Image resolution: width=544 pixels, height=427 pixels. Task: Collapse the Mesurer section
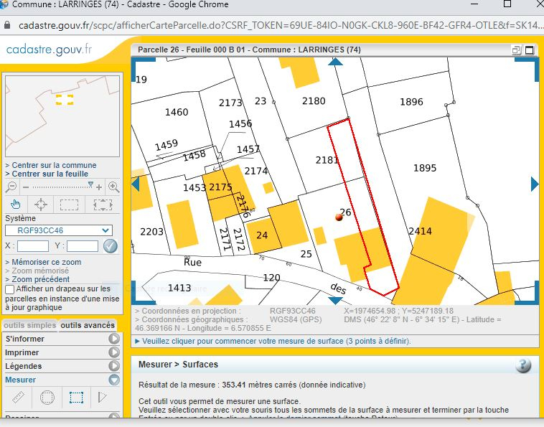(114, 380)
